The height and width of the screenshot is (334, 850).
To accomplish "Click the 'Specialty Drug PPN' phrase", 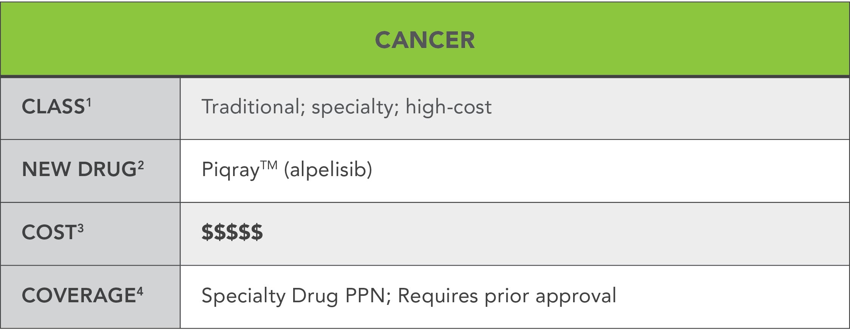I will (293, 295).
